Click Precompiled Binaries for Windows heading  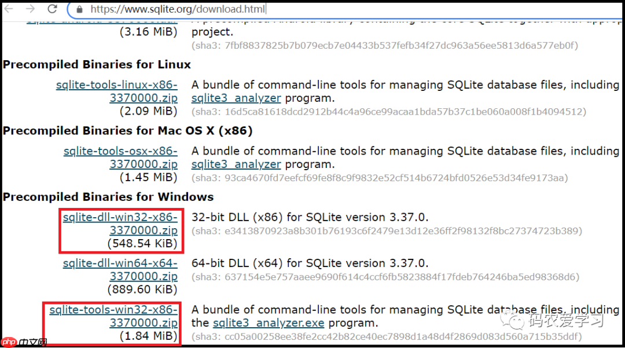108,197
